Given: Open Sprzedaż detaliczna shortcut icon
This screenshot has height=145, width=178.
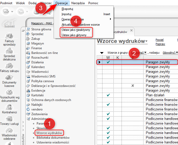Looking at the screenshot, I should 9,51.
